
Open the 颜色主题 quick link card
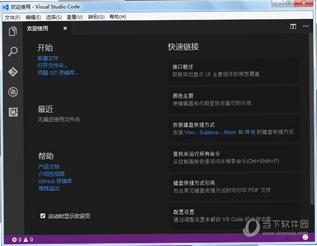(233, 100)
